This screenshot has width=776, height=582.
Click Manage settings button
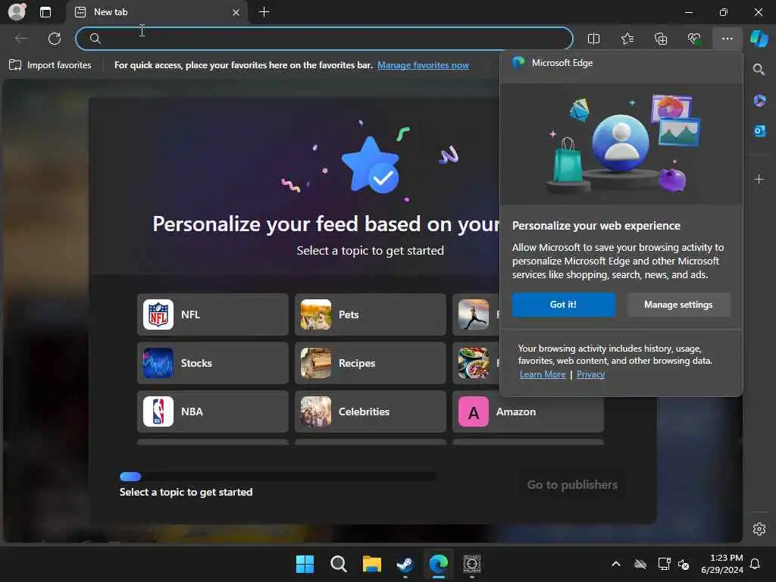click(678, 305)
